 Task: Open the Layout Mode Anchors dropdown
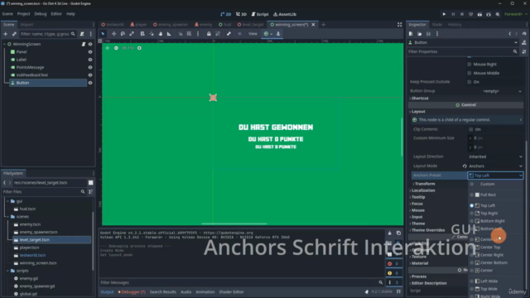pos(495,166)
